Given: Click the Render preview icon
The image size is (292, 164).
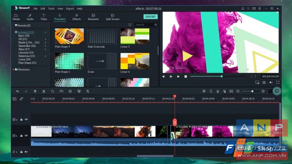Looking at the screenshot, I should point(204,91).
